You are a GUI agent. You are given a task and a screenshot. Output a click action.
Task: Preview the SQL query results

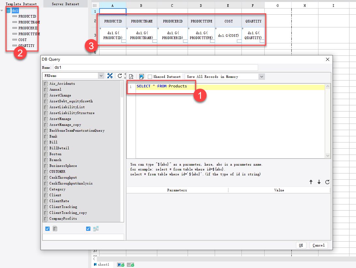point(132,76)
